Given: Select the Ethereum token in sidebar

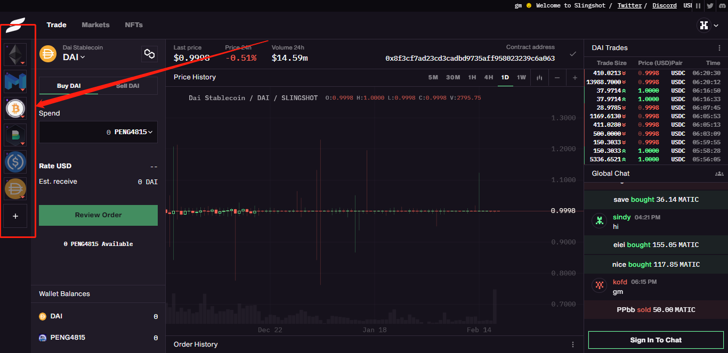Looking at the screenshot, I should [15, 54].
